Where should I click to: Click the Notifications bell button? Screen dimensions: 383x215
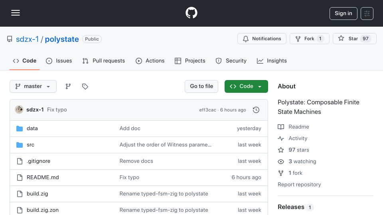point(262,39)
